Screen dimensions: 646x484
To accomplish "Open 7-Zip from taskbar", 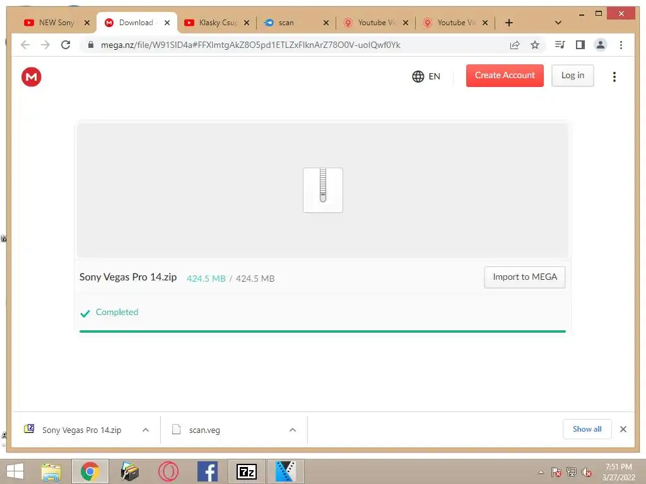I will pos(247,471).
